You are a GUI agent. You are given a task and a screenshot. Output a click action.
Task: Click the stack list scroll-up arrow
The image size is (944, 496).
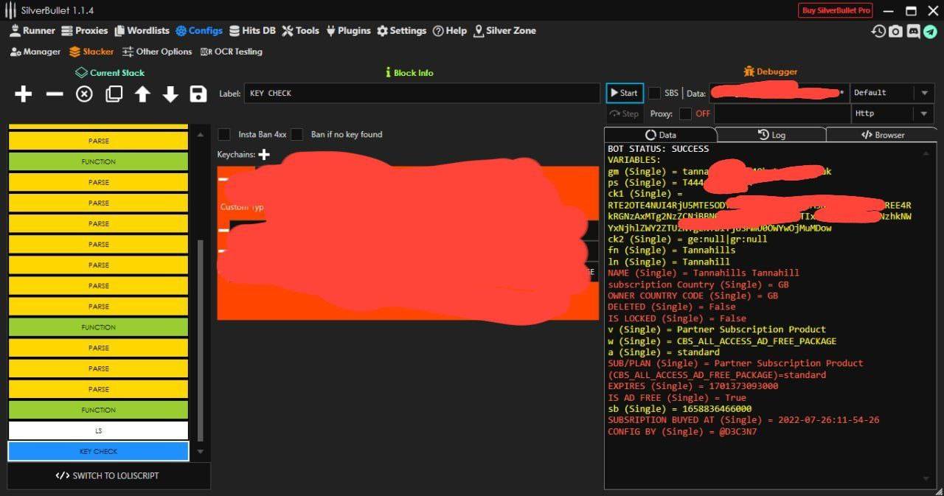(200, 135)
